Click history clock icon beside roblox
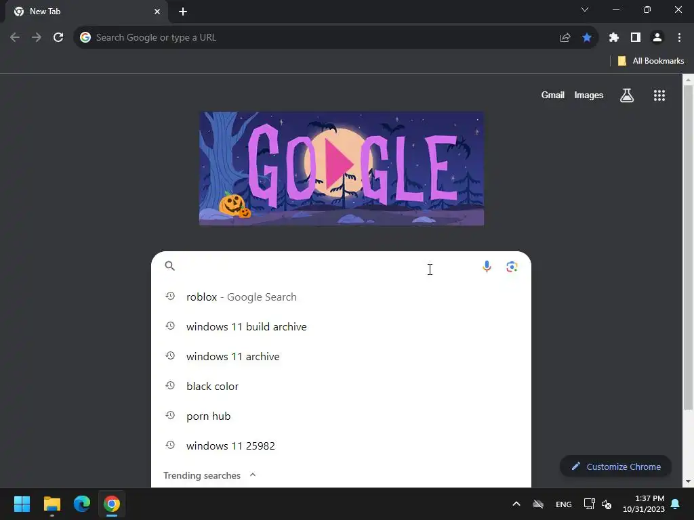The image size is (694, 520). (170, 297)
